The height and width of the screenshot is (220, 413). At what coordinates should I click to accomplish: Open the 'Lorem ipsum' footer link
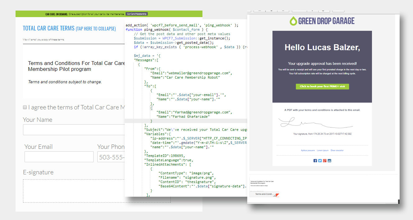(x=323, y=150)
